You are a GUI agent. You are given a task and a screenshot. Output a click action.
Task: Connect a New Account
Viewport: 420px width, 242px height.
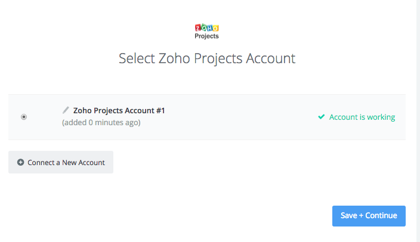tap(61, 162)
